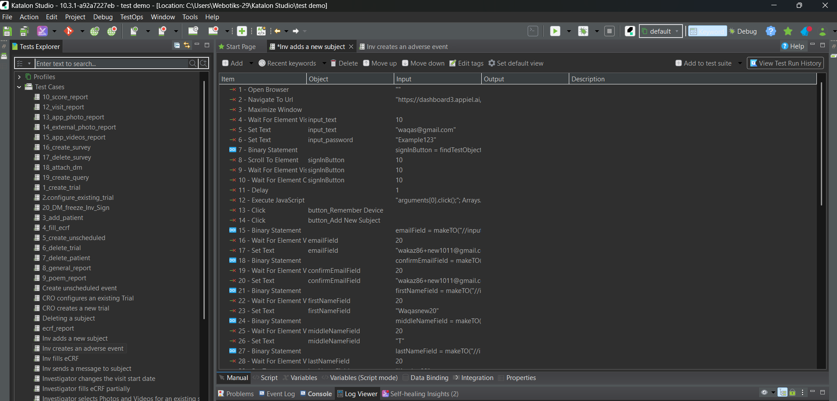
Task: Open the TestOps menu
Action: (131, 17)
